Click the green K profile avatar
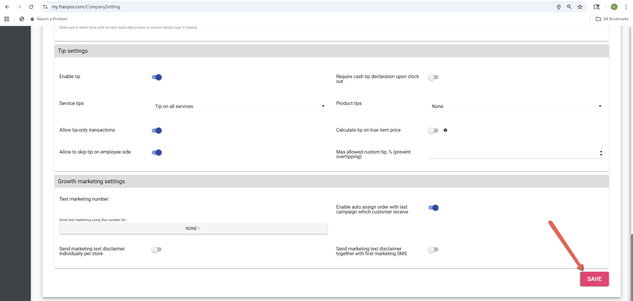This screenshot has height=301, width=633. [x=614, y=7]
